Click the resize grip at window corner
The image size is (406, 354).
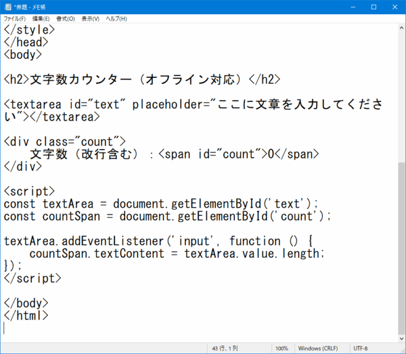(402, 350)
